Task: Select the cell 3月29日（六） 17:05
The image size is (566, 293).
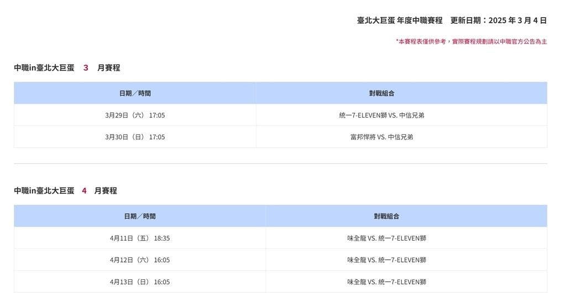Action: tap(135, 115)
